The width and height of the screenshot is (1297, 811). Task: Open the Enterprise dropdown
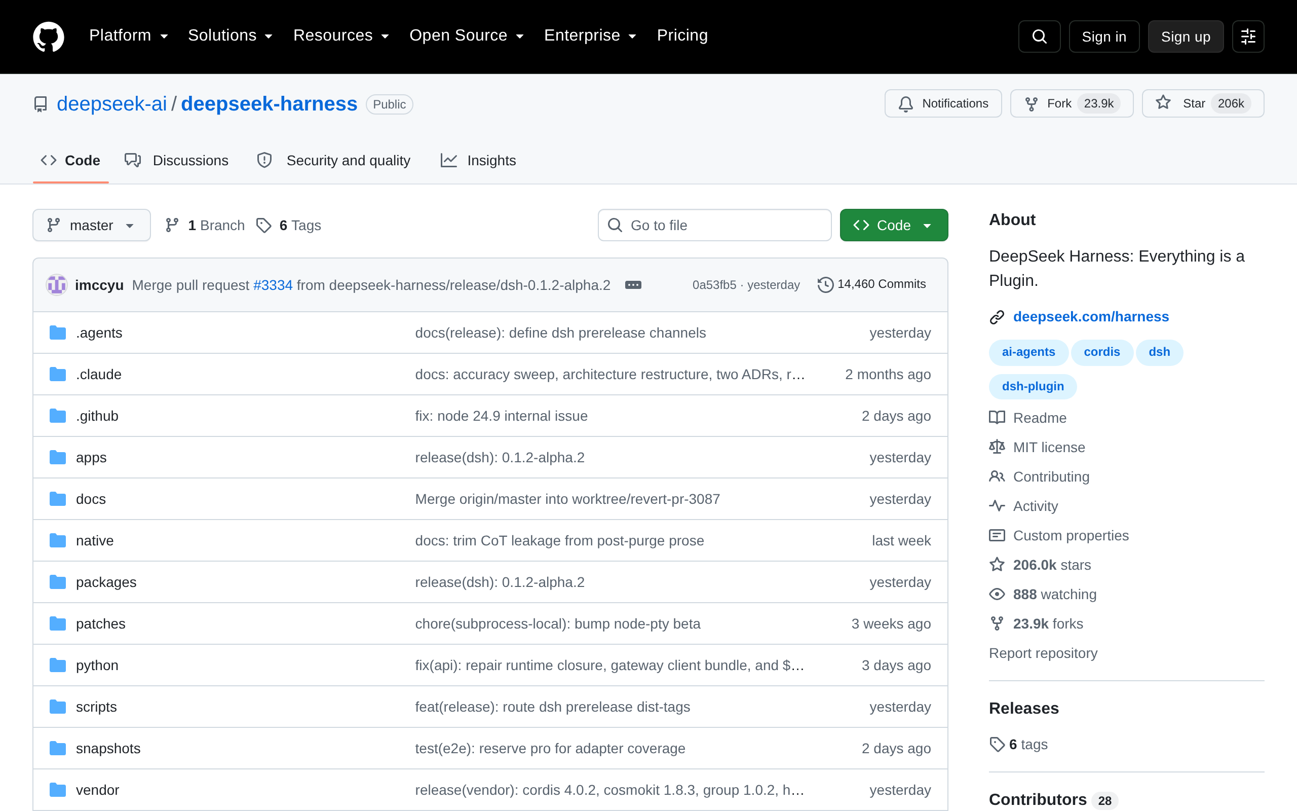(590, 35)
